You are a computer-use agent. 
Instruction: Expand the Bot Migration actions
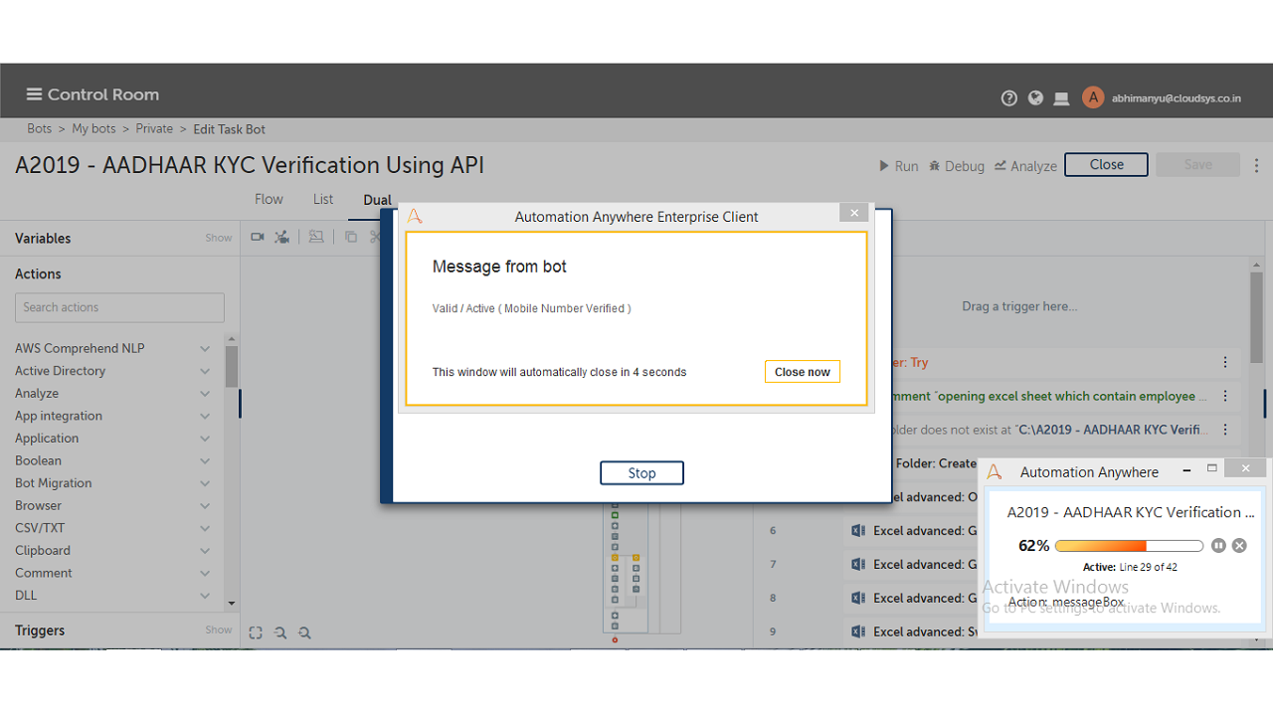205,483
